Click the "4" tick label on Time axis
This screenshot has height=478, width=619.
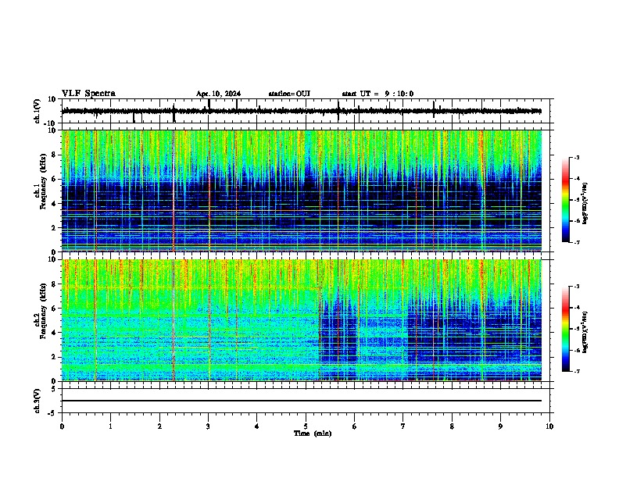(x=257, y=426)
